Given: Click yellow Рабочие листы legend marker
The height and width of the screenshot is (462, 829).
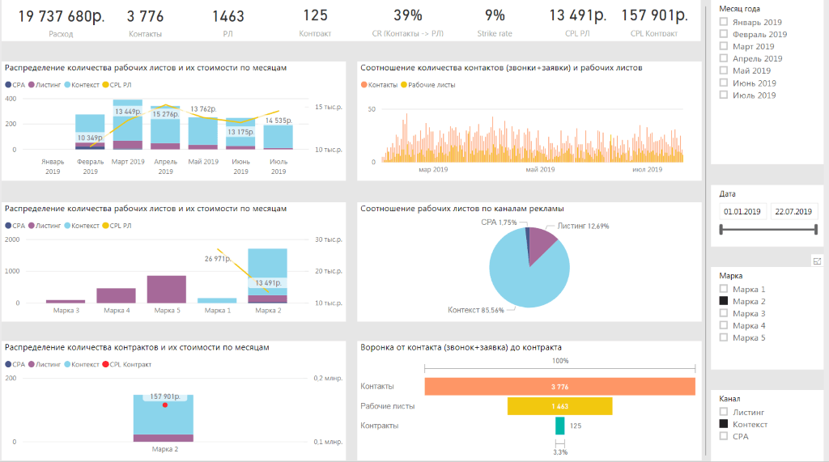Looking at the screenshot, I should [404, 85].
